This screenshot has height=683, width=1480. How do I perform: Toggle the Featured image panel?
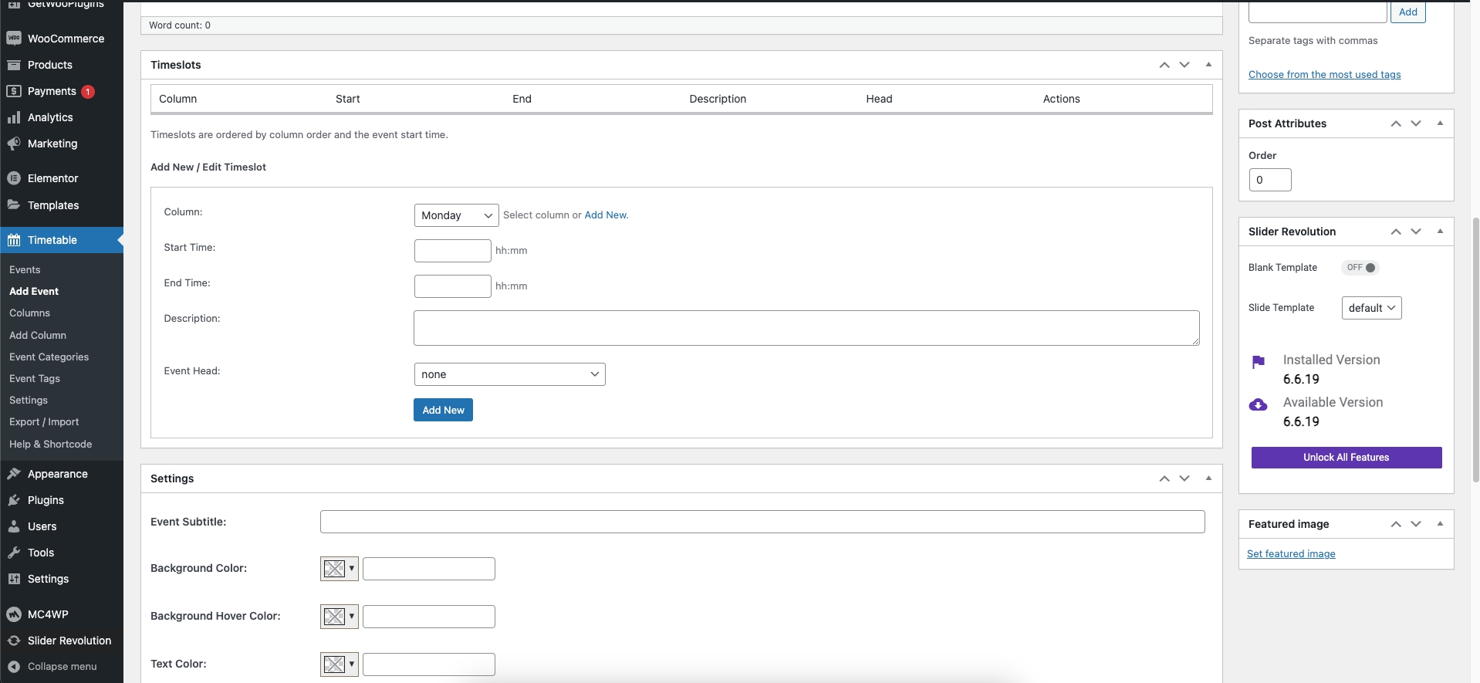pos(1440,524)
